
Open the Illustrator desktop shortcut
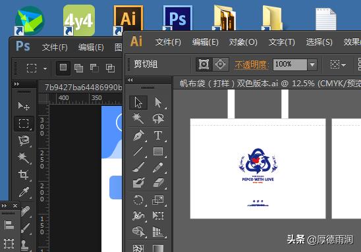128,20
